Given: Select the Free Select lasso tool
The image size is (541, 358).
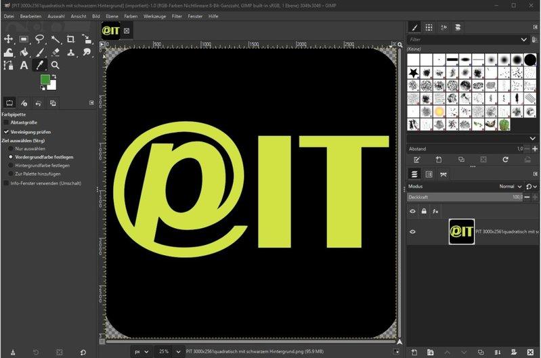Looking at the screenshot, I should pos(40,39).
